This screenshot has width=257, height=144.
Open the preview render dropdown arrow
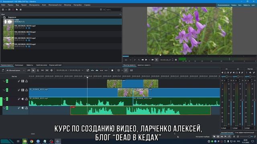[122, 70]
